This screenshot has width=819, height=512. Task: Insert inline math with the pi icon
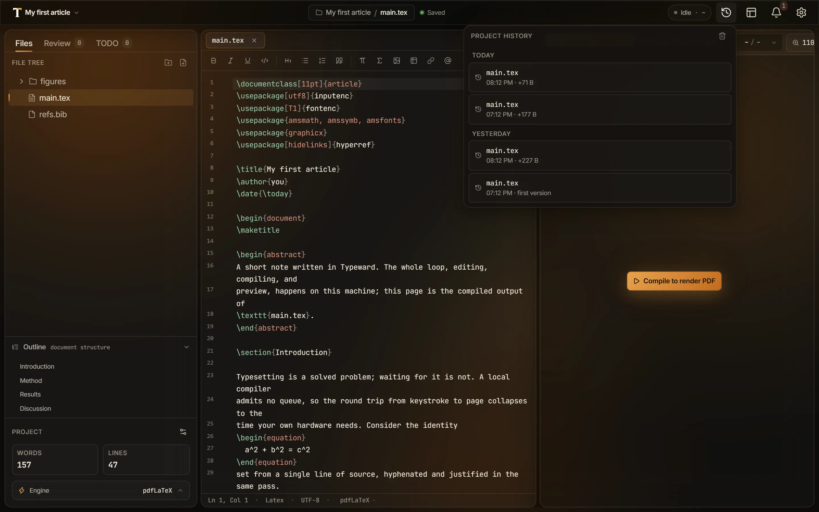pyautogui.click(x=363, y=61)
